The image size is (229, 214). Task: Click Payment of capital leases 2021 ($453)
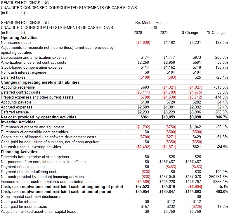coord(171,167)
